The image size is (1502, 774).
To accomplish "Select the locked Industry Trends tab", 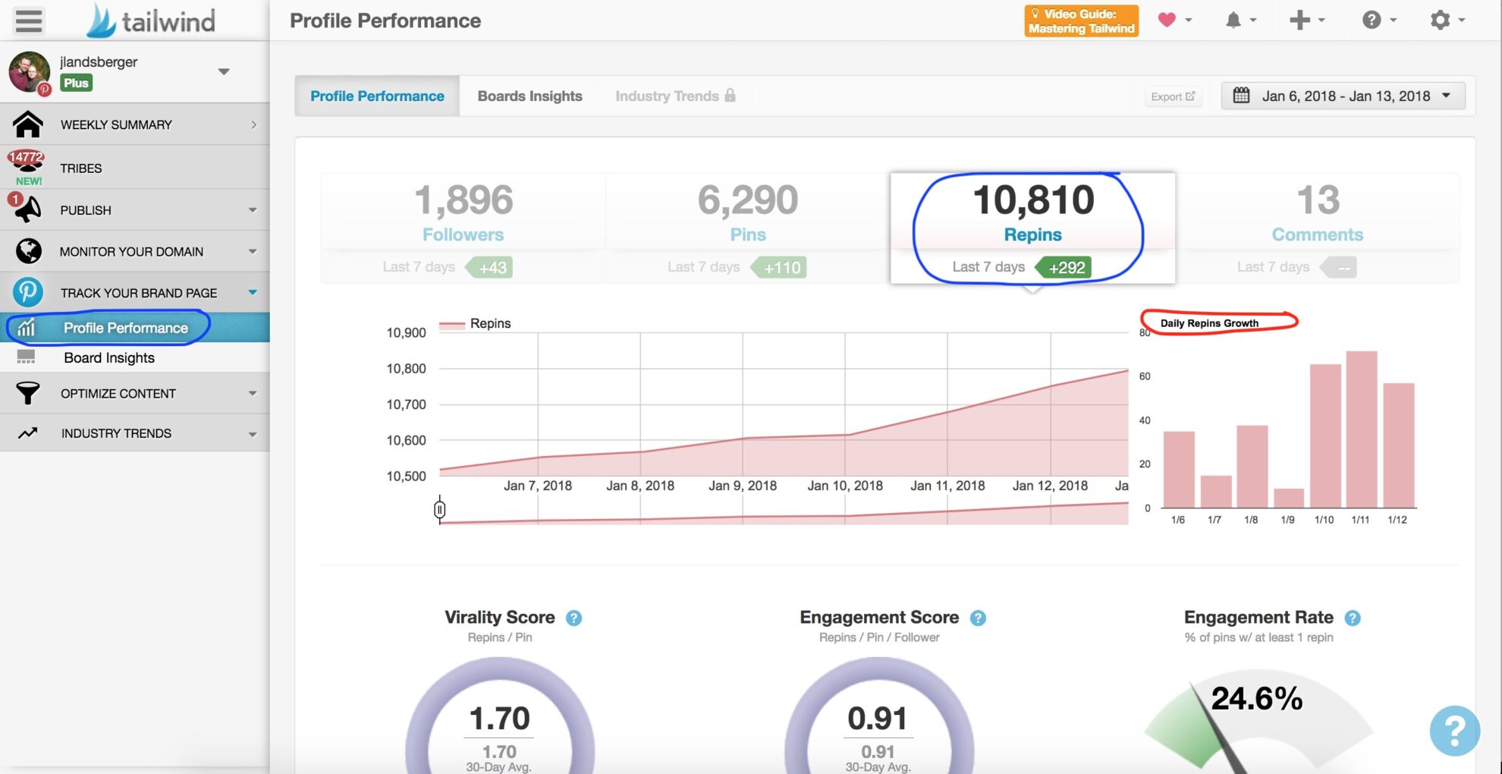I will pos(674,96).
